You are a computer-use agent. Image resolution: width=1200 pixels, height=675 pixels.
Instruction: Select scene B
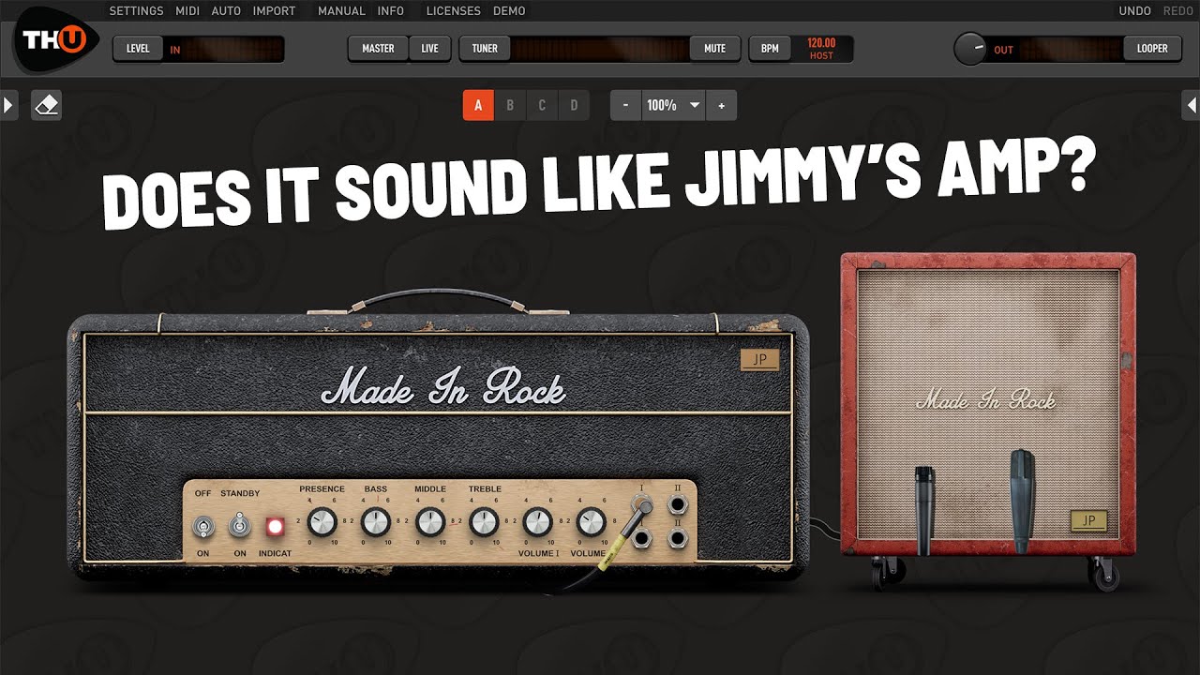tap(510, 105)
